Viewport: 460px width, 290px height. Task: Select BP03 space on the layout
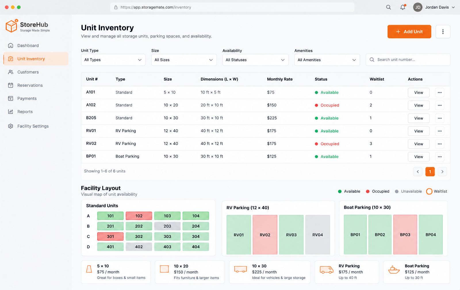(x=405, y=234)
